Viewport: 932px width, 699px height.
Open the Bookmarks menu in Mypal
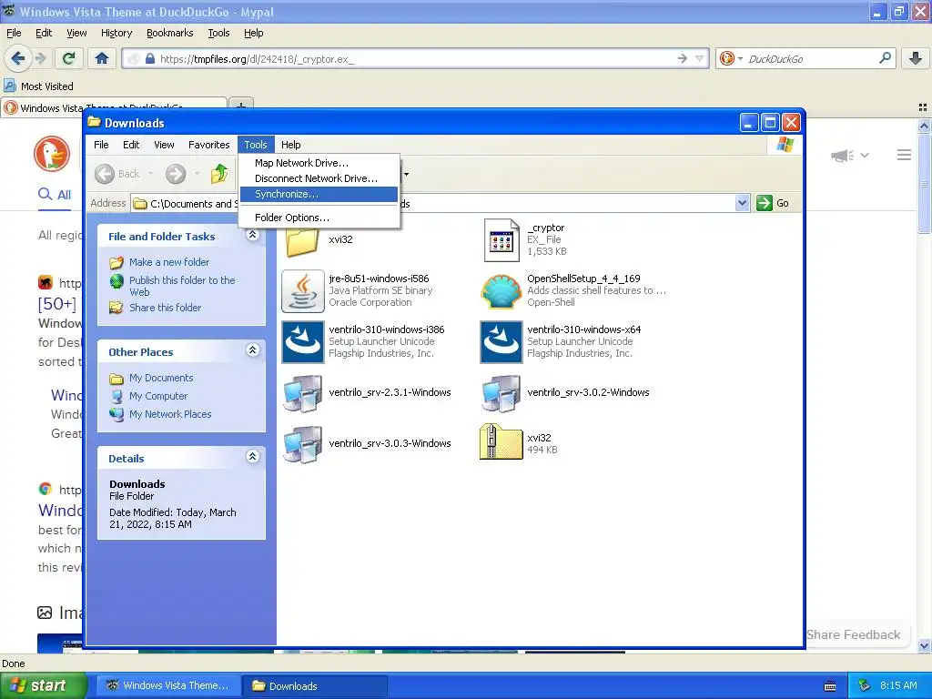click(x=170, y=33)
